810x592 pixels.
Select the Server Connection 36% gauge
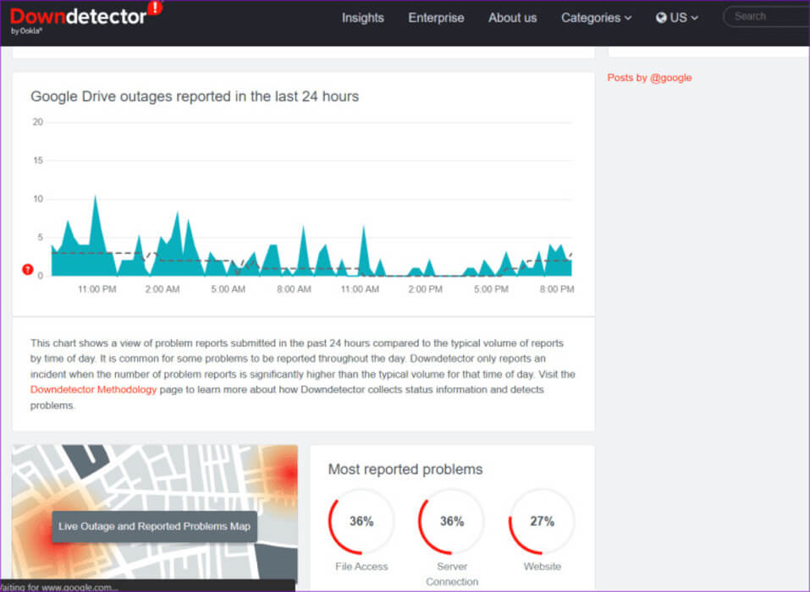coord(451,521)
